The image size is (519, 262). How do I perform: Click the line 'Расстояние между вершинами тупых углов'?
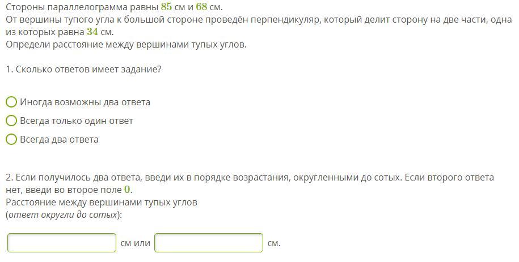[x=102, y=202]
